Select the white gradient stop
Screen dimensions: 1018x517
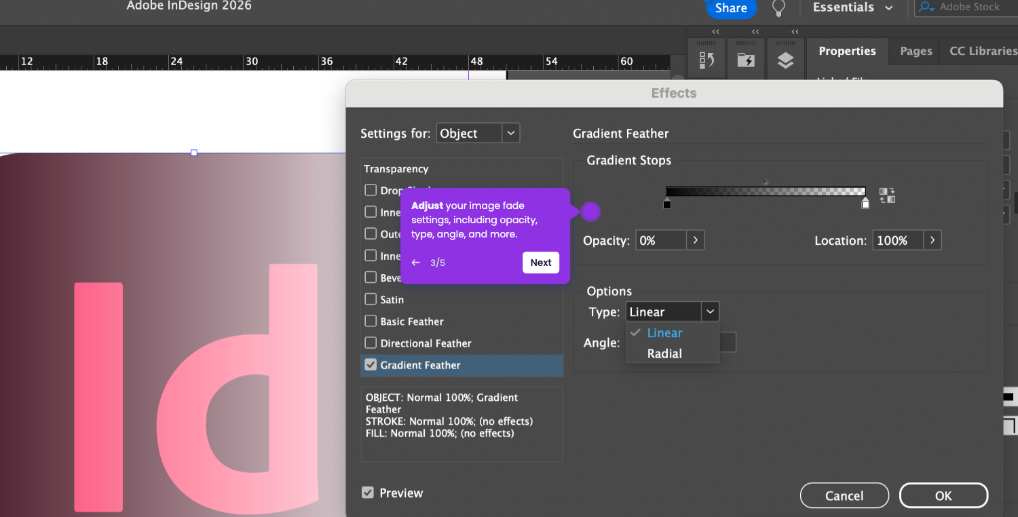865,204
